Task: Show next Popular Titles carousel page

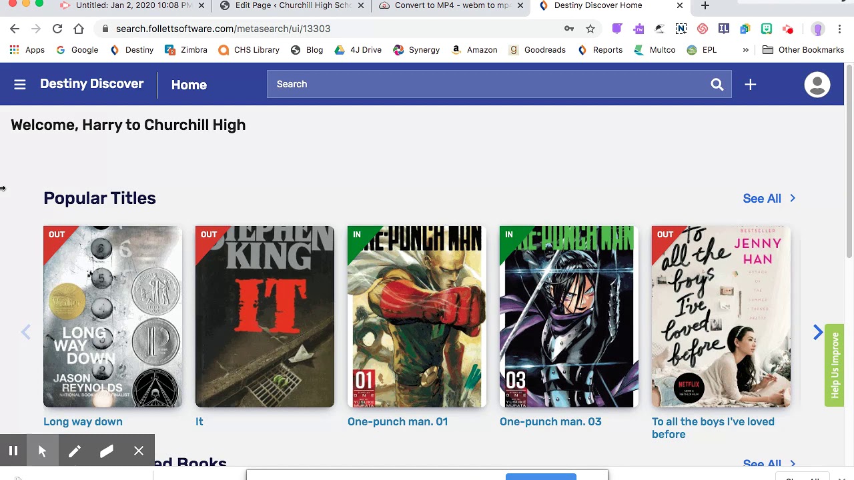Action: coord(818,333)
